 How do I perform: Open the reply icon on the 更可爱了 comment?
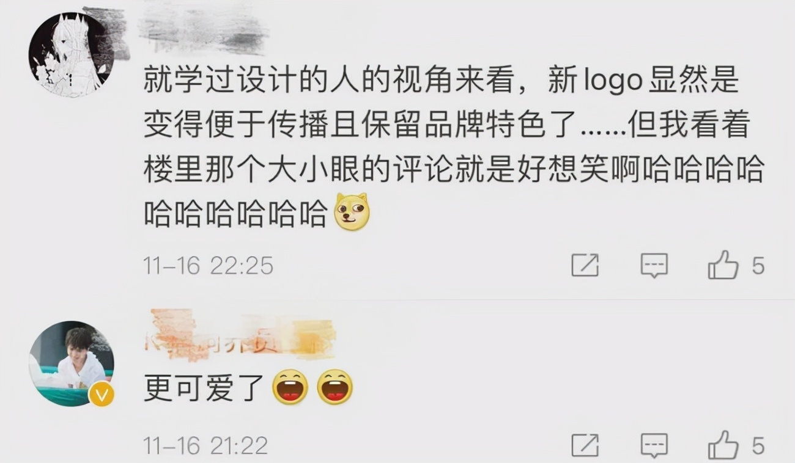click(x=654, y=446)
